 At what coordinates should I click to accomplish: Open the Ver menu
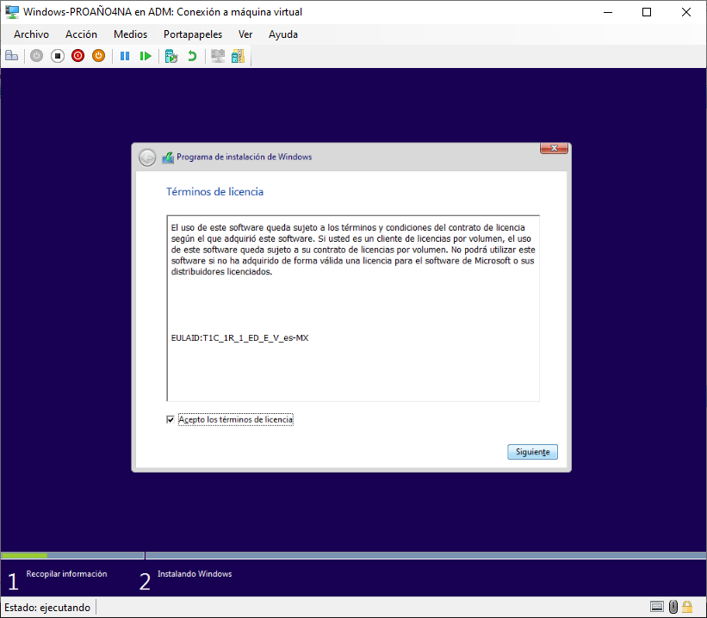245,34
